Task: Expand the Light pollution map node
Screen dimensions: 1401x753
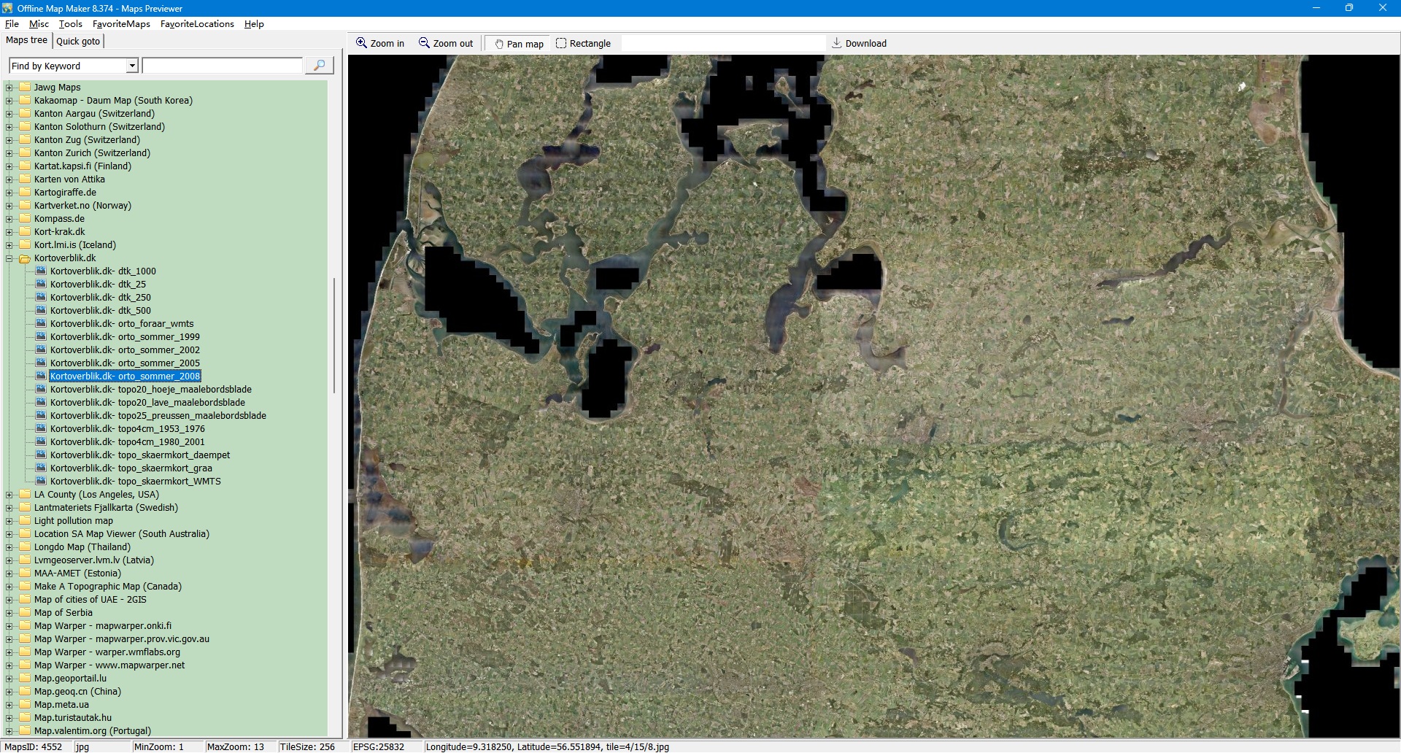Action: pyautogui.click(x=9, y=521)
